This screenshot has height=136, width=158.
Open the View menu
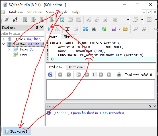(50, 12)
